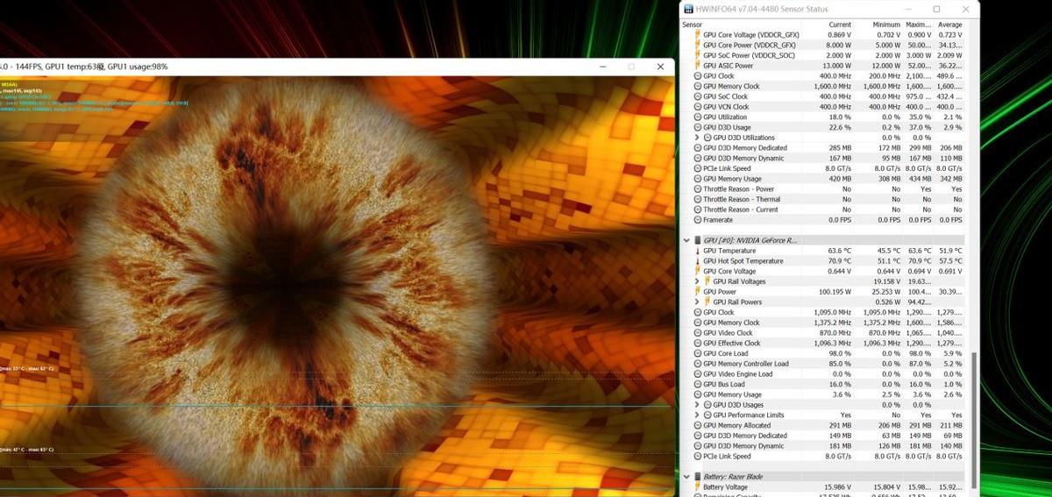This screenshot has height=497, width=1052.
Task: Click the Sensor column header
Action: pyautogui.click(x=693, y=25)
